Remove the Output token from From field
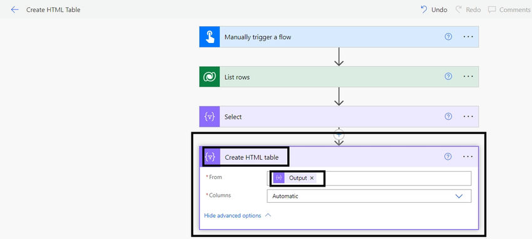Viewport: 532px width, 239px height. pos(312,178)
